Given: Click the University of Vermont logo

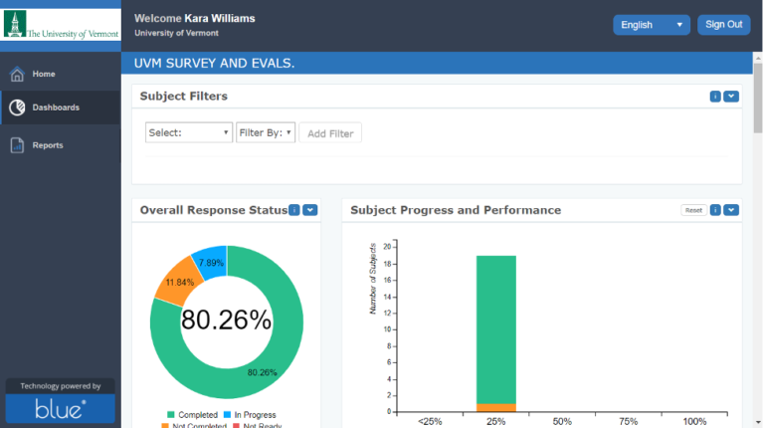Looking at the screenshot, I should (61, 25).
